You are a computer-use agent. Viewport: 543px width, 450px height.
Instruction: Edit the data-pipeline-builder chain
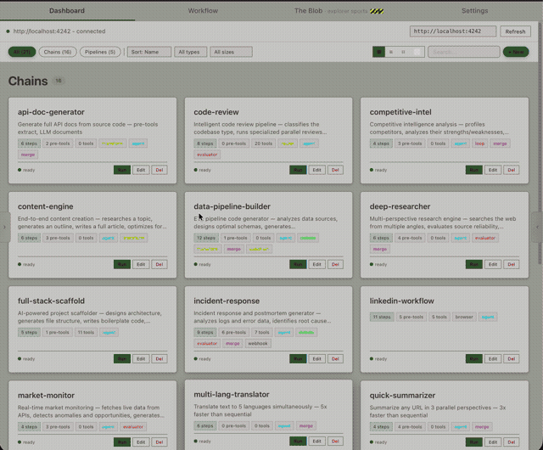pyautogui.click(x=316, y=264)
